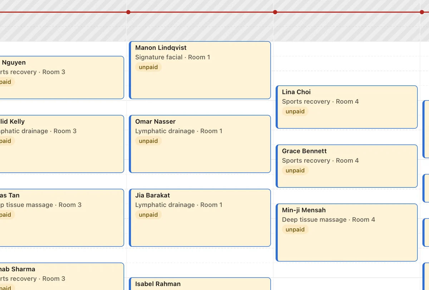Click unpaid badge on Grace Bennett card
Image resolution: width=429 pixels, height=290 pixels.
[x=295, y=171]
